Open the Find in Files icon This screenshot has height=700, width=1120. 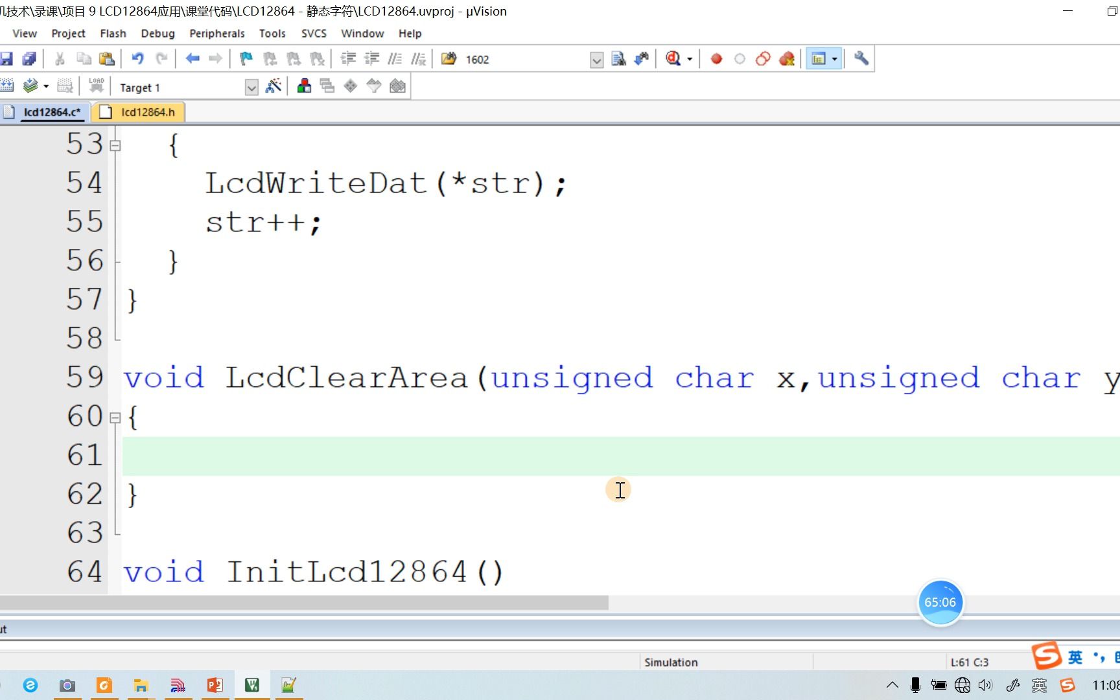tap(449, 59)
